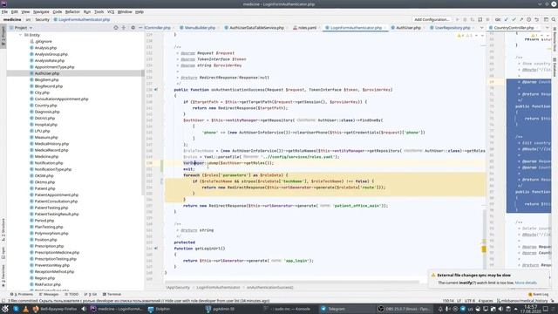Click the onAuthenticationSuccess breadcrumb below editor

point(269,287)
